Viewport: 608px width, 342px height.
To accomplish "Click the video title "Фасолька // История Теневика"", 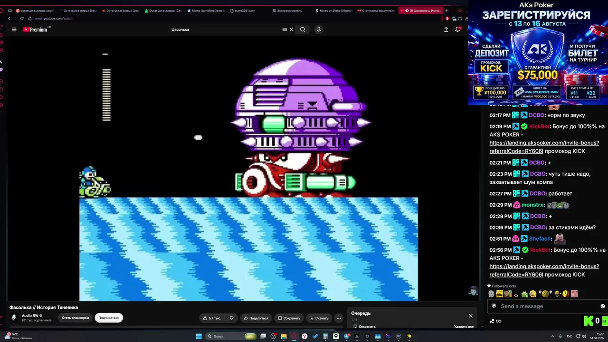I will (44, 307).
